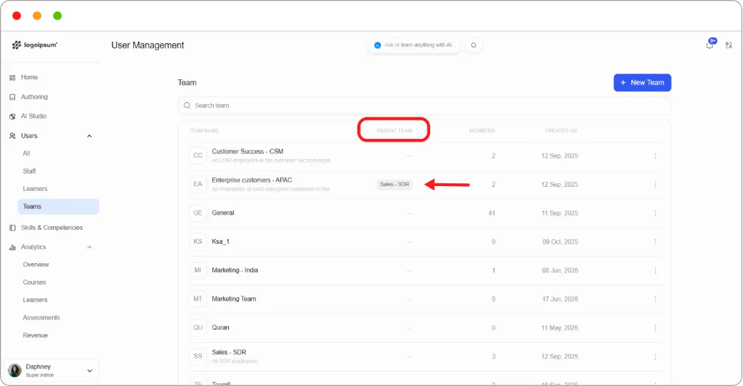Click the language translate icon

pyautogui.click(x=729, y=45)
